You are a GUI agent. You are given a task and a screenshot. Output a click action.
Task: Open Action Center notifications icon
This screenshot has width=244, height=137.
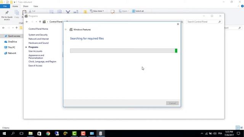[x=238, y=134]
